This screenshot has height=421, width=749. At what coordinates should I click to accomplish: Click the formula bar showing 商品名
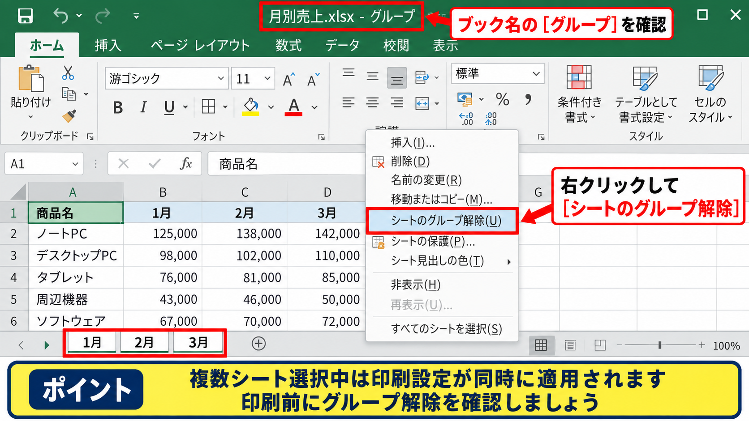pos(287,164)
